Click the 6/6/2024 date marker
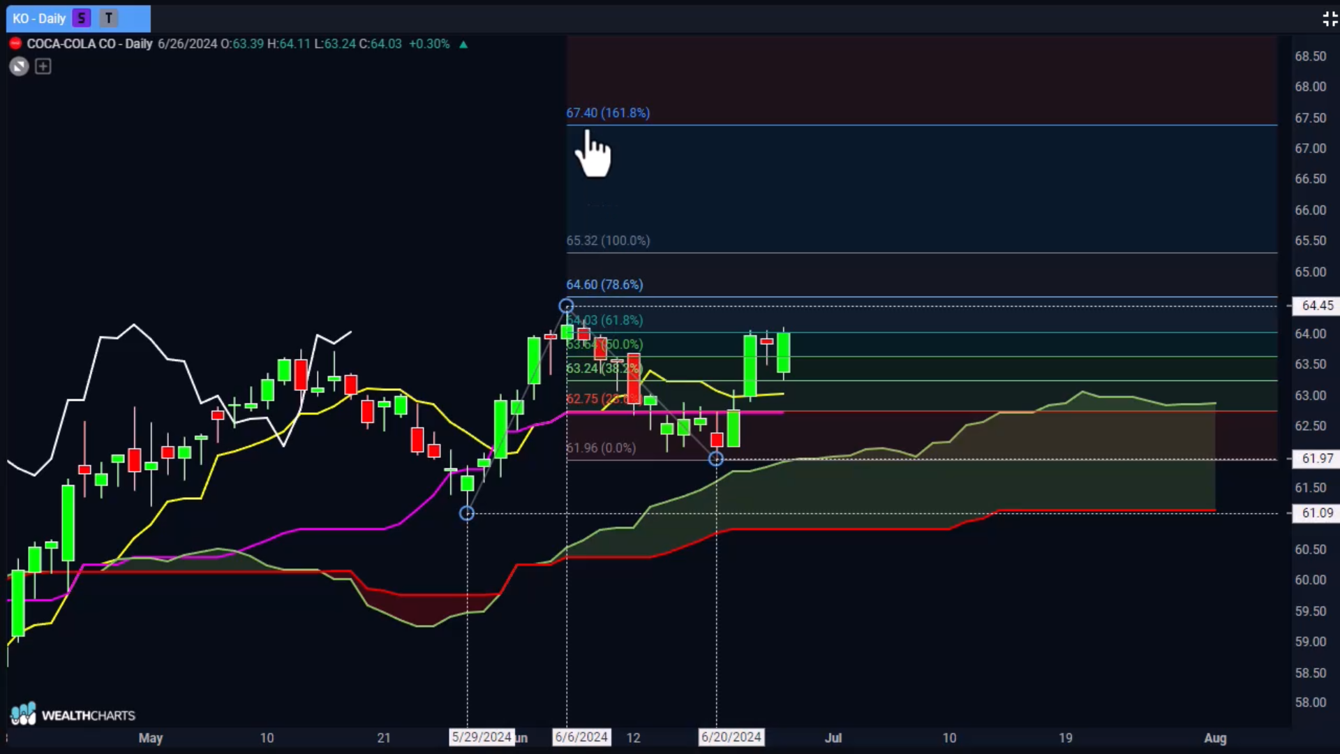The height and width of the screenshot is (754, 1340). tap(581, 737)
